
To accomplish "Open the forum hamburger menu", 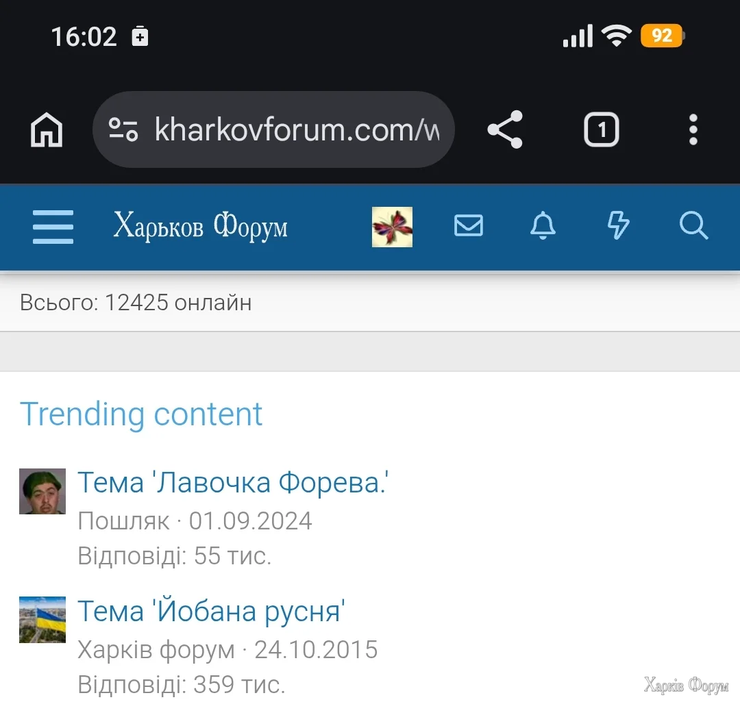I will 53,227.
